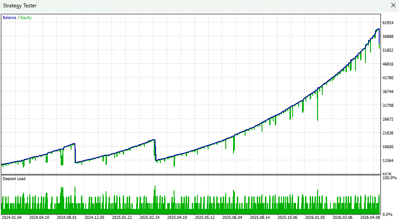The width and height of the screenshot is (399, 221).
Task: Click the 21636 axis value
Action: click(x=388, y=133)
